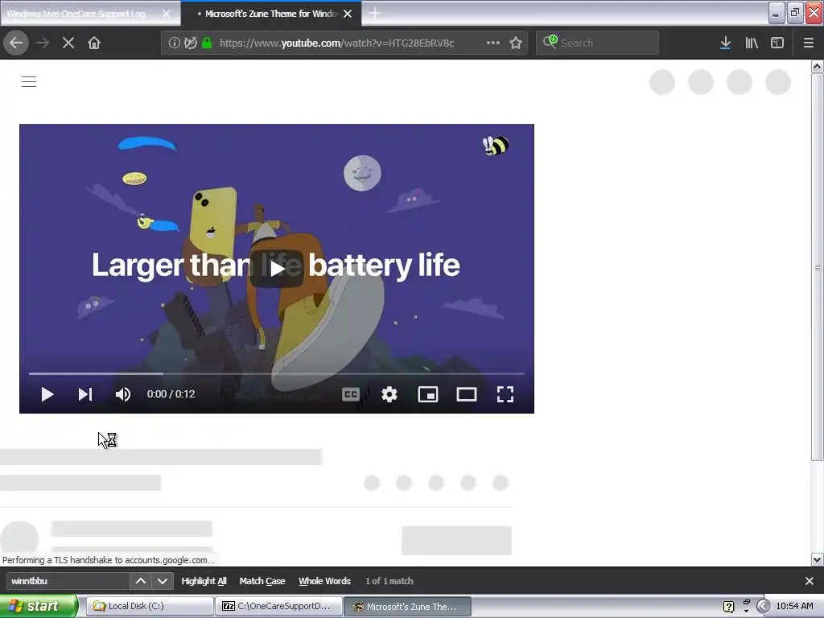This screenshot has height=618, width=824.
Task: Open tracking protection shield icon
Action: click(190, 43)
